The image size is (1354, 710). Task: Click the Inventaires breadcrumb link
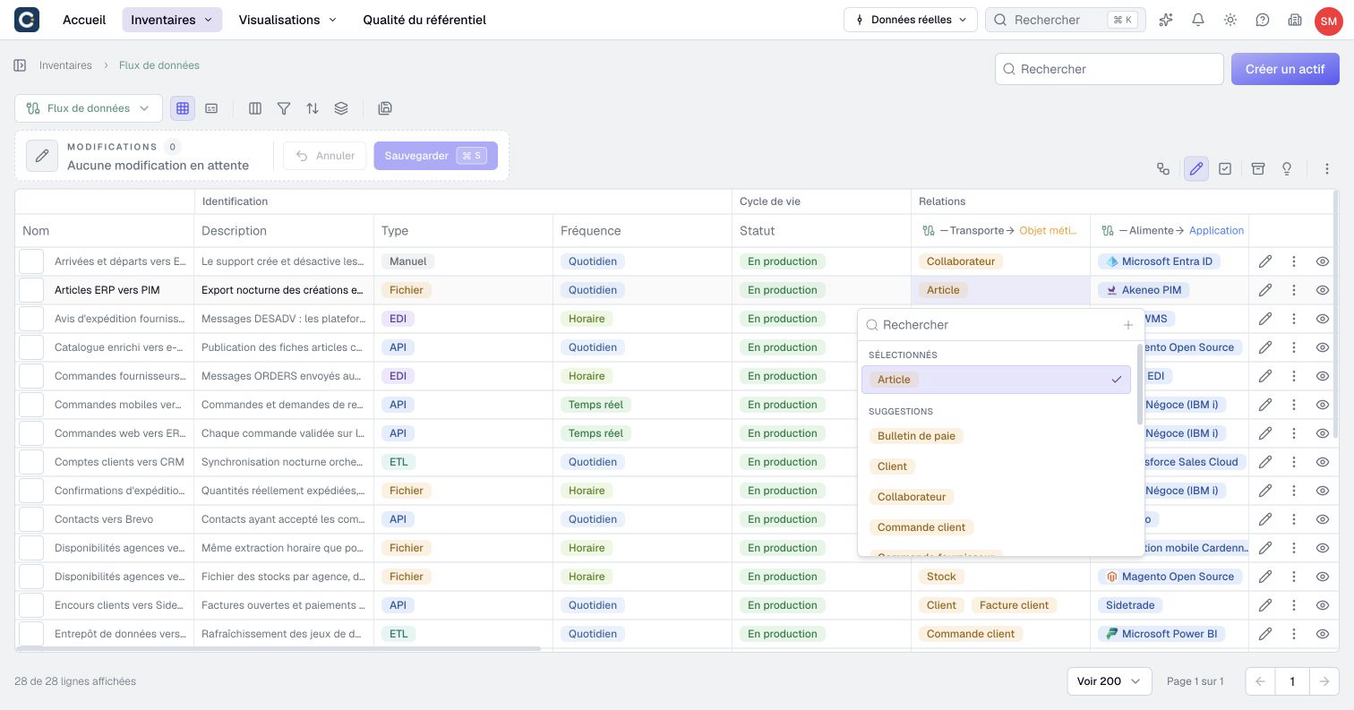tap(65, 65)
